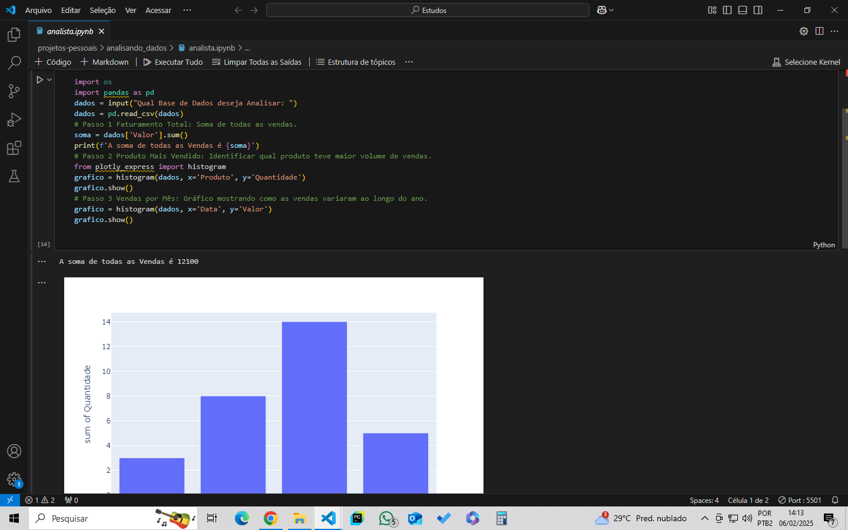Open the Acessar menu
This screenshot has width=848, height=530.
point(158,10)
